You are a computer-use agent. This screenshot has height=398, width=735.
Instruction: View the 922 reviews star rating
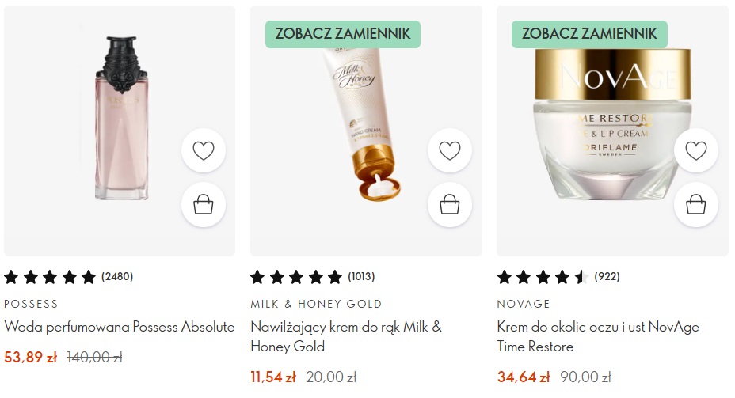[x=558, y=277]
